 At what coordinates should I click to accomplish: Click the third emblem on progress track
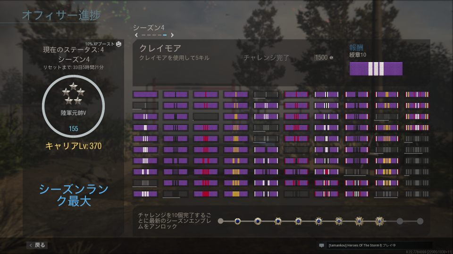278,221
